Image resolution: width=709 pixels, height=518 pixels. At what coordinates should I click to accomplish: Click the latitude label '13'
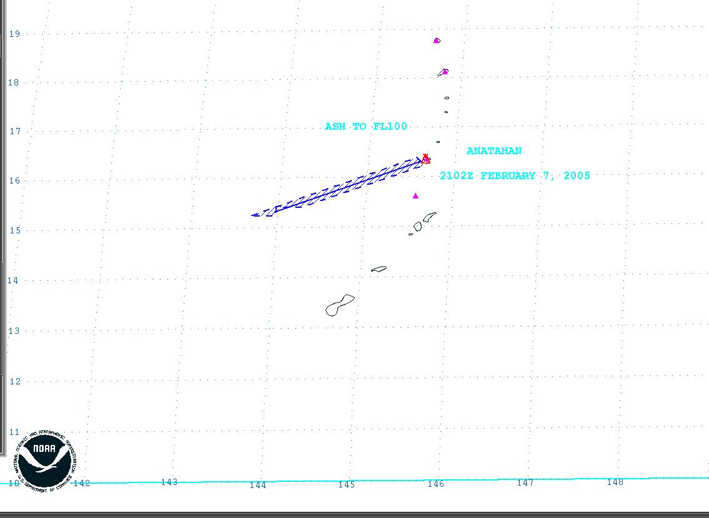[x=14, y=331]
